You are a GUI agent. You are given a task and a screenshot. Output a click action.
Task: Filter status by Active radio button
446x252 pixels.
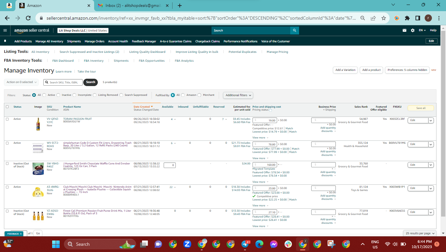click(44, 95)
